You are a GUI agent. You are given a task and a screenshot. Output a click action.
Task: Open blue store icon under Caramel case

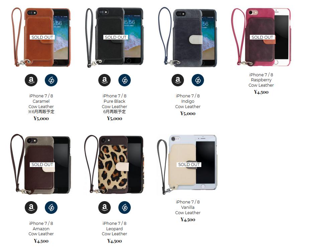(x=51, y=80)
